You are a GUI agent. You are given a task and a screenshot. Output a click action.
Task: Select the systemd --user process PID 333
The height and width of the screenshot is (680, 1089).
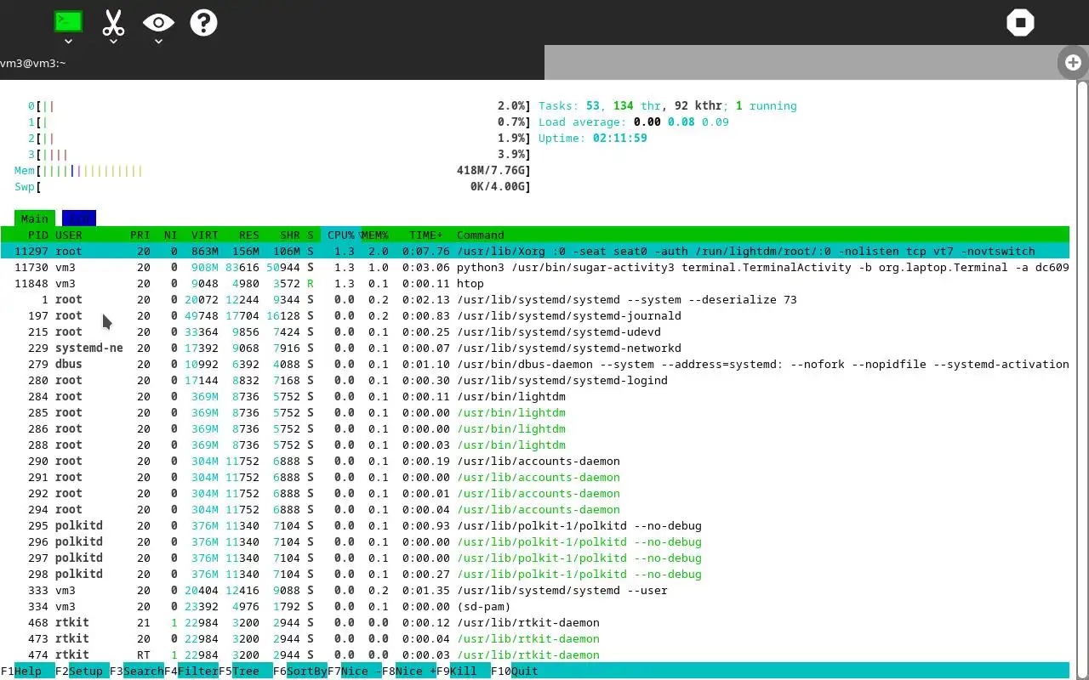click(x=535, y=590)
